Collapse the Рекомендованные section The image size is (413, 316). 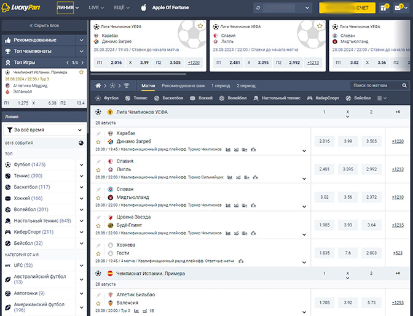point(82,40)
